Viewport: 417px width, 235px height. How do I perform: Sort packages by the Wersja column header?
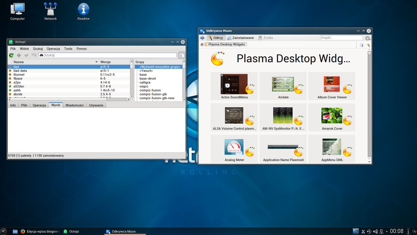click(x=115, y=62)
